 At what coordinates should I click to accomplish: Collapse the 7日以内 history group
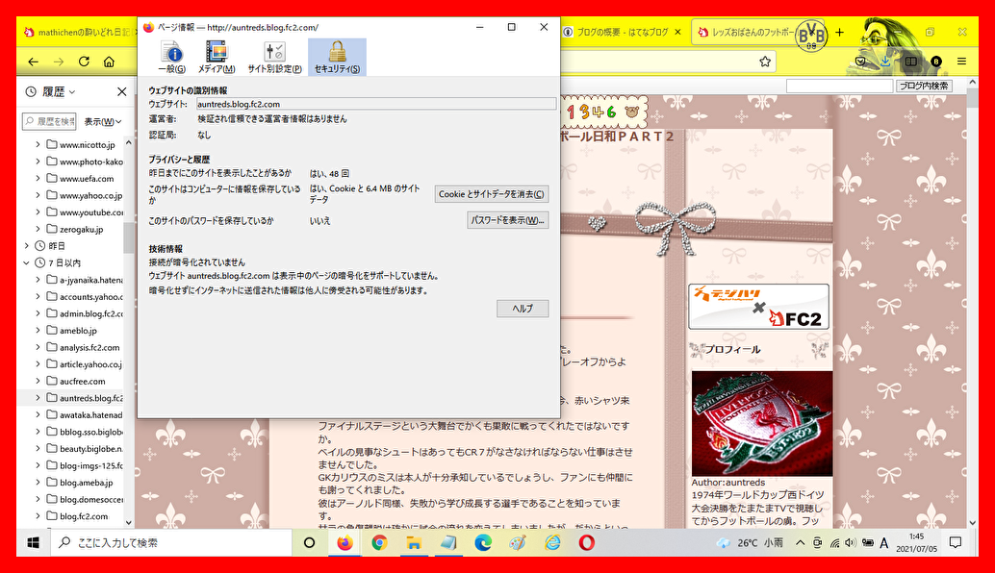click(25, 262)
